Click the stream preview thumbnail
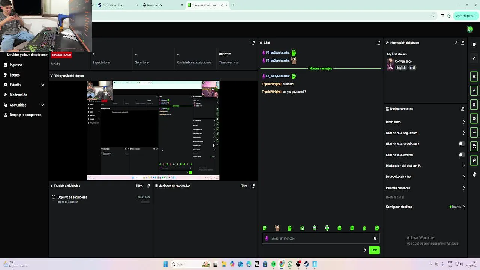The width and height of the screenshot is (480, 270). click(x=153, y=130)
